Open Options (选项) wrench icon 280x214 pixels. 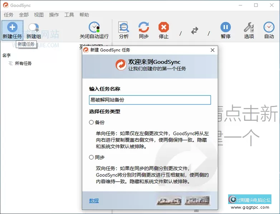coord(249,27)
